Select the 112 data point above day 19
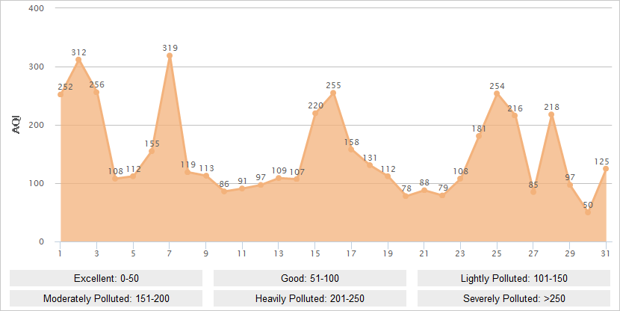Screen dimensions: 620x311 point(388,176)
